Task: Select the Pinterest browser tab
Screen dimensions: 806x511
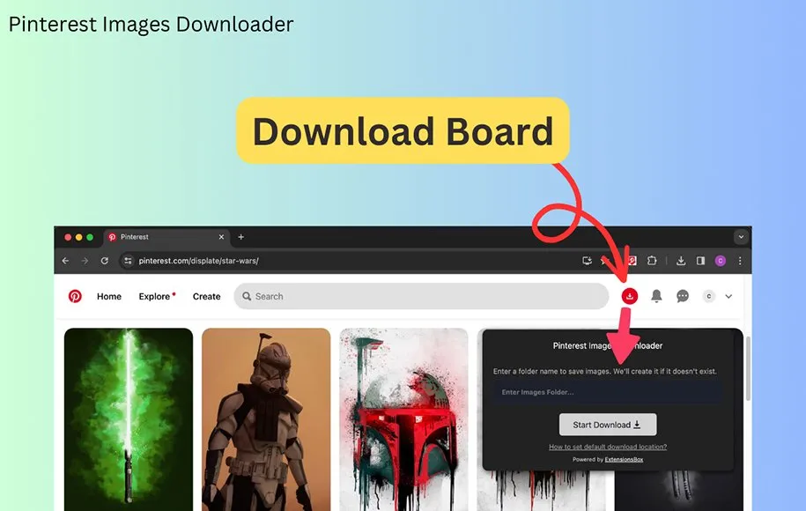Action: [165, 237]
